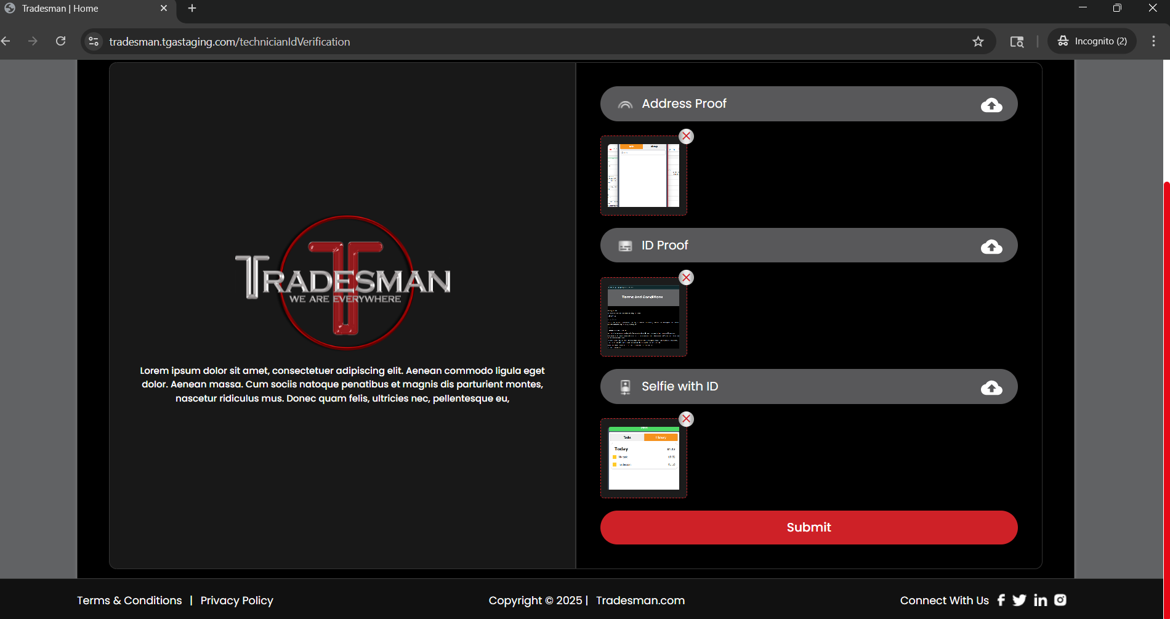Viewport: 1170px width, 619px height.
Task: Visit the Tradesman.com footer link
Action: (640, 601)
